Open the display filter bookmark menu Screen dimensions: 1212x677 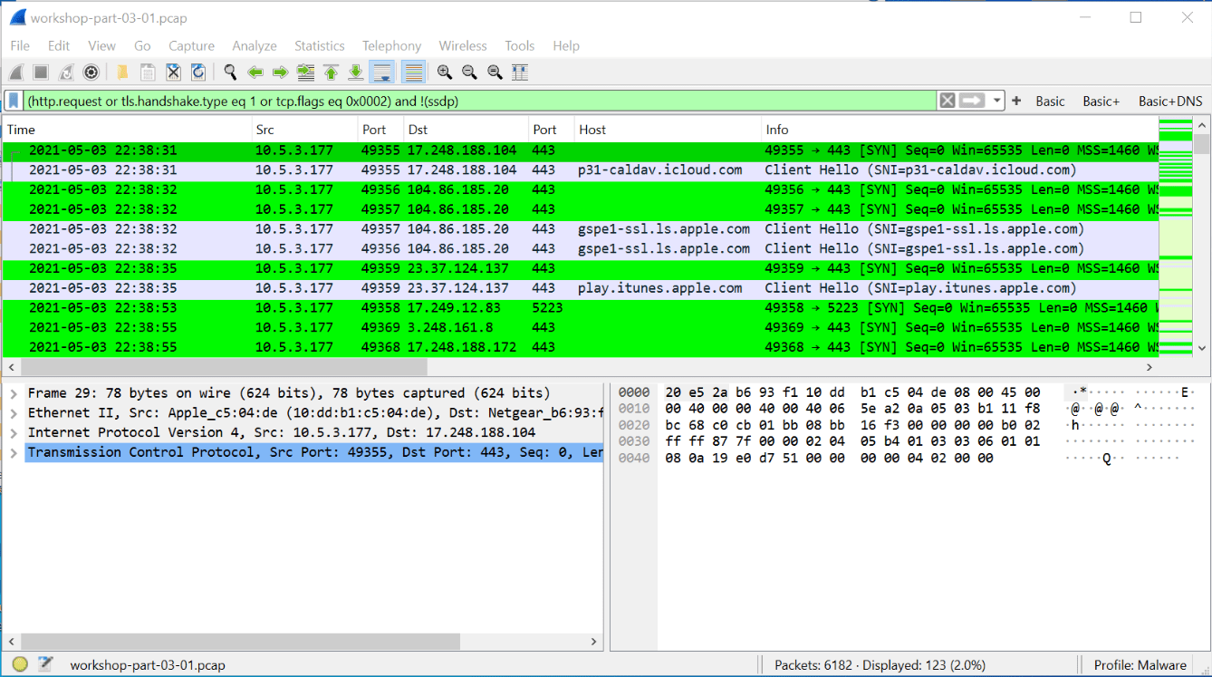click(14, 101)
